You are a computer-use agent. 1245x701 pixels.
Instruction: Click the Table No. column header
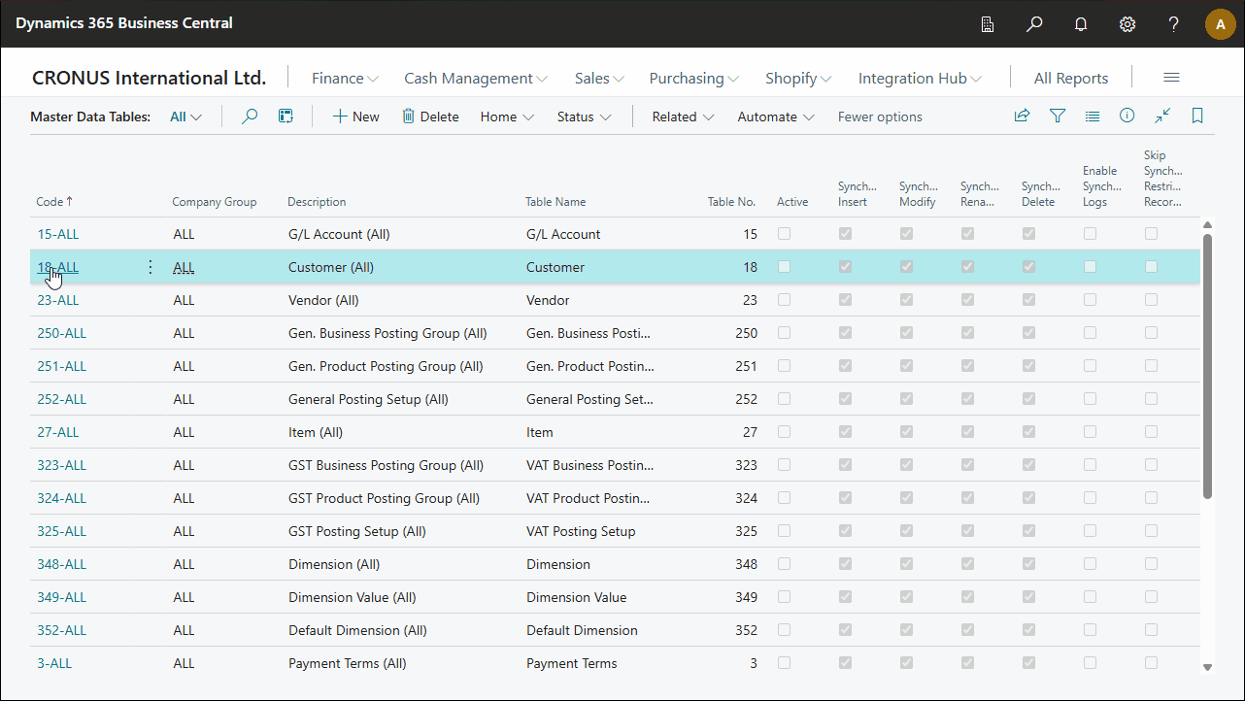click(x=731, y=202)
